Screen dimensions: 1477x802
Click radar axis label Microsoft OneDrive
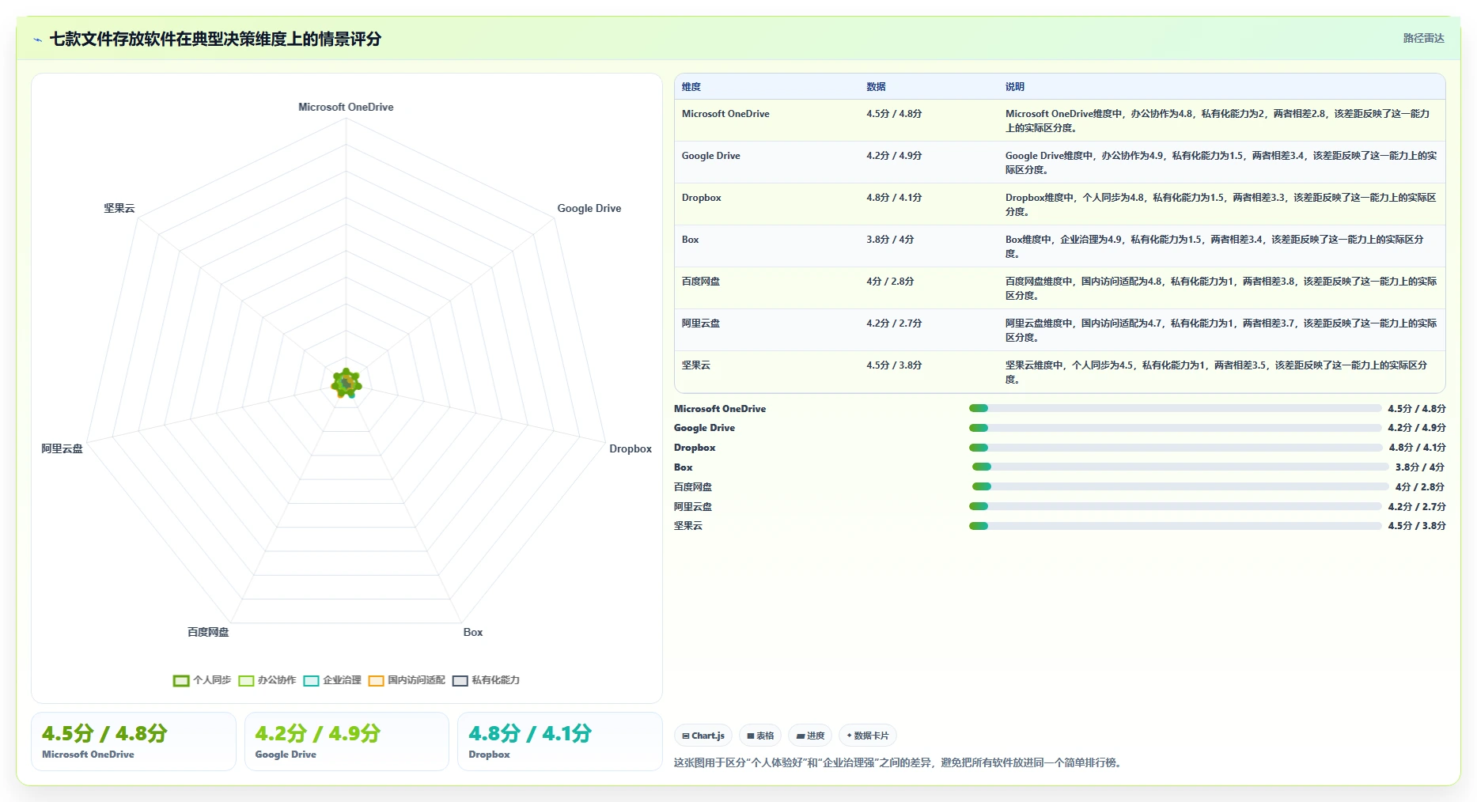pyautogui.click(x=346, y=107)
